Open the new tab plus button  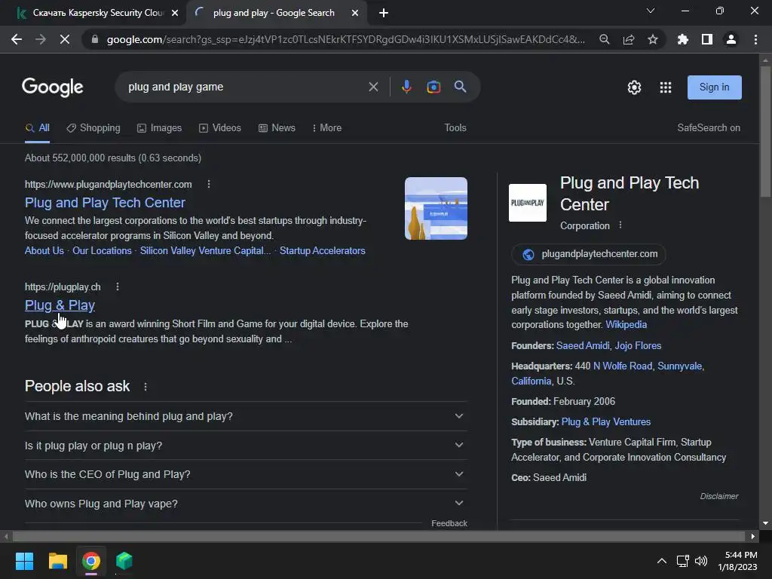(384, 13)
